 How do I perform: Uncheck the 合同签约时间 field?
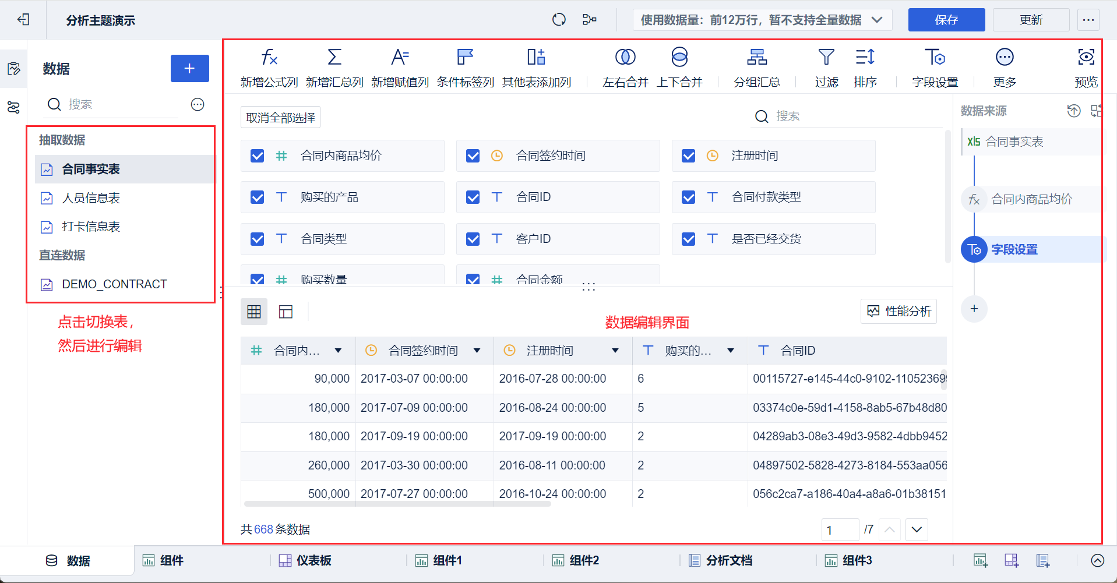point(473,156)
